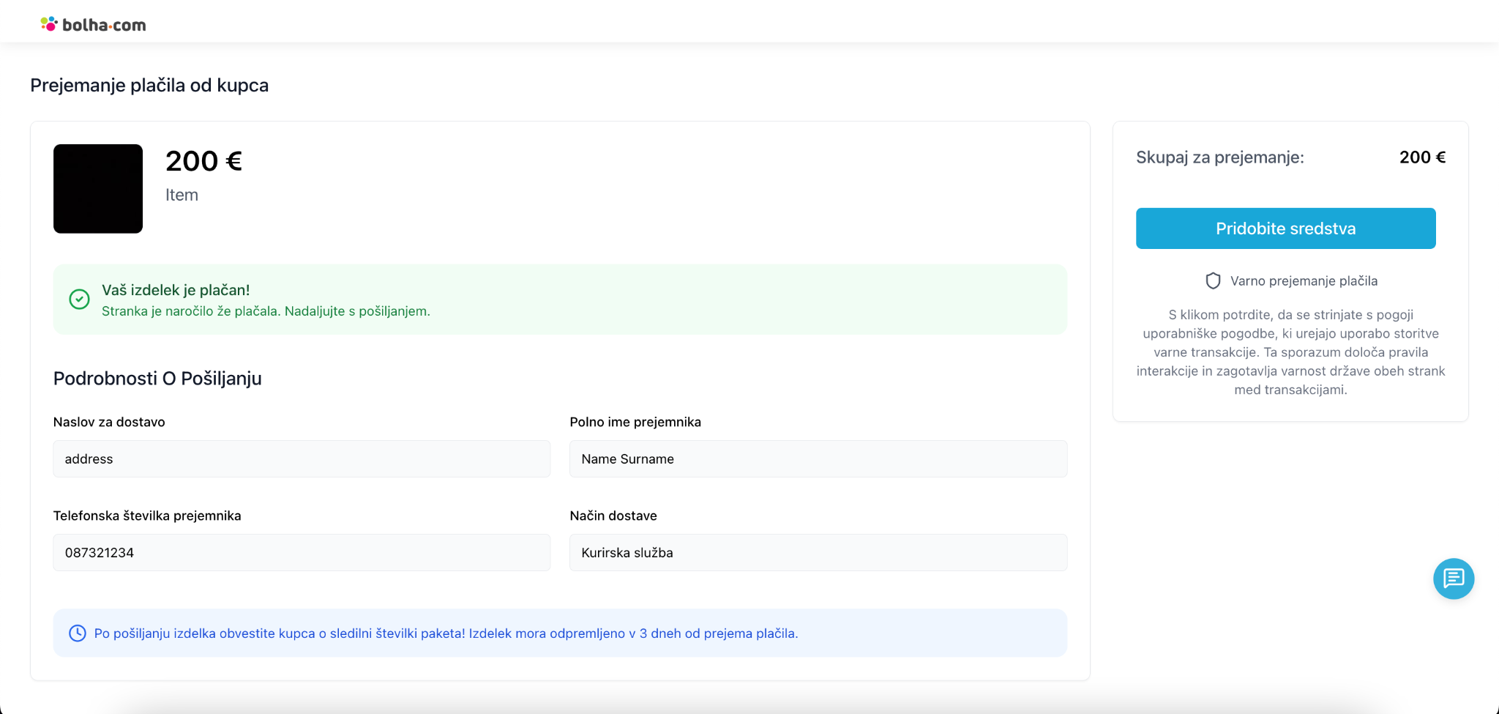
Task: Click the bolha.com brand name text
Action: pyautogui.click(x=104, y=25)
